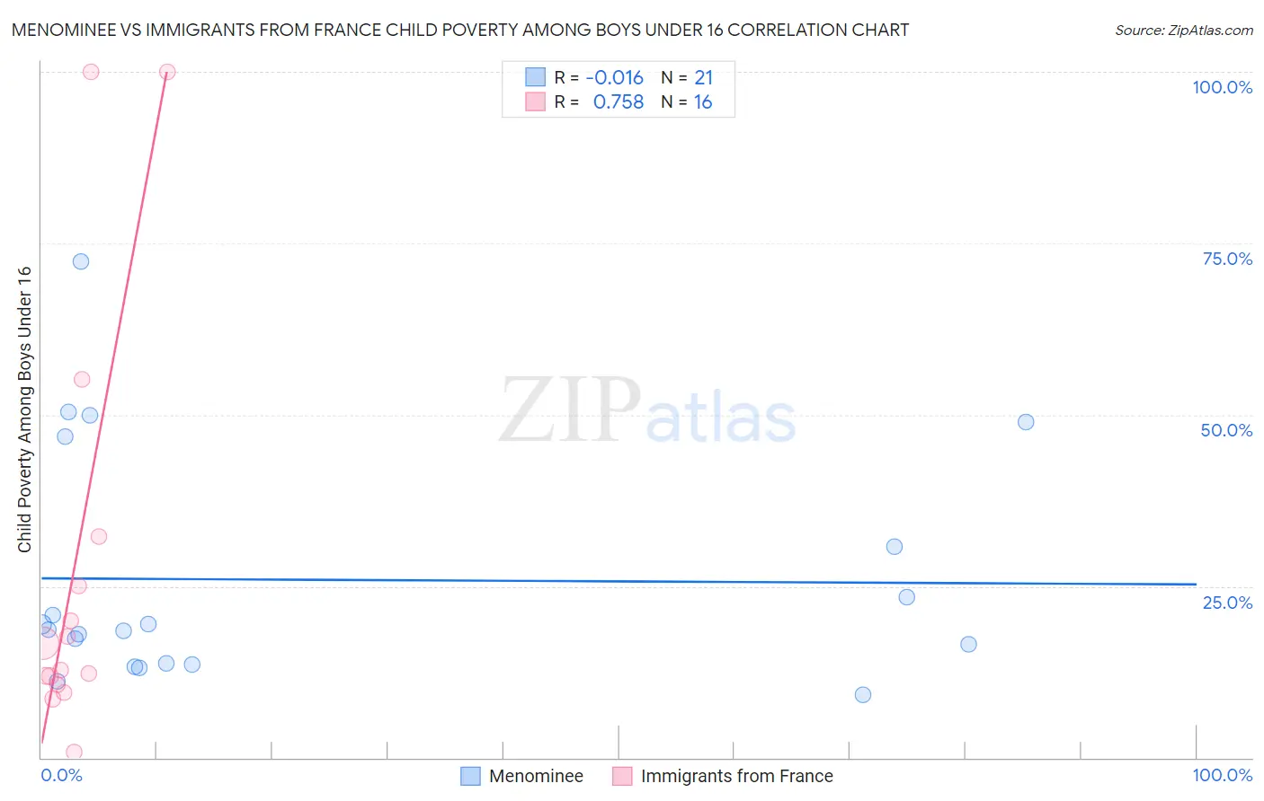Screen dimensions: 1264x801
Task: Click the pink point at top of pink trendline
Action: (x=167, y=72)
